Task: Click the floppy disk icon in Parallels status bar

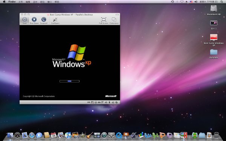Action: [92, 102]
